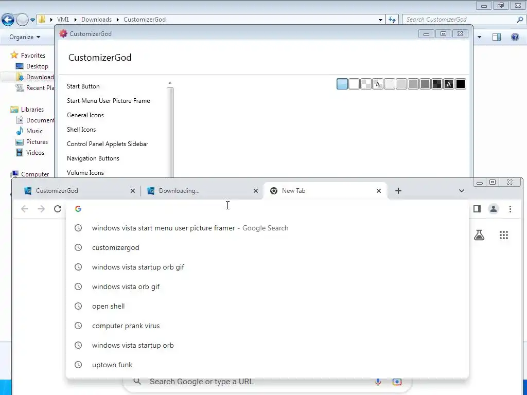This screenshot has width=527, height=395.
Task: Select Favorites in navigation pane
Action: [33, 56]
